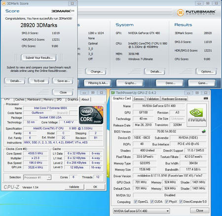Image resolution: width=222 pixels, height=216 pixels.
Task: Click the Release Date field in GPU-Z
Action: coord(143,125)
